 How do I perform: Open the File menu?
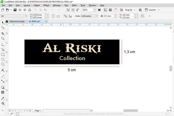3,5
